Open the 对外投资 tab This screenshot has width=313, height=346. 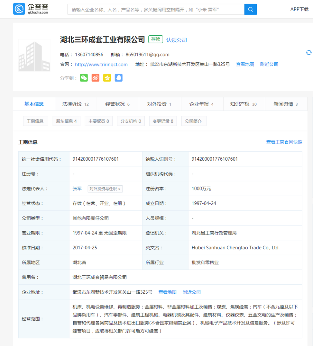point(160,104)
